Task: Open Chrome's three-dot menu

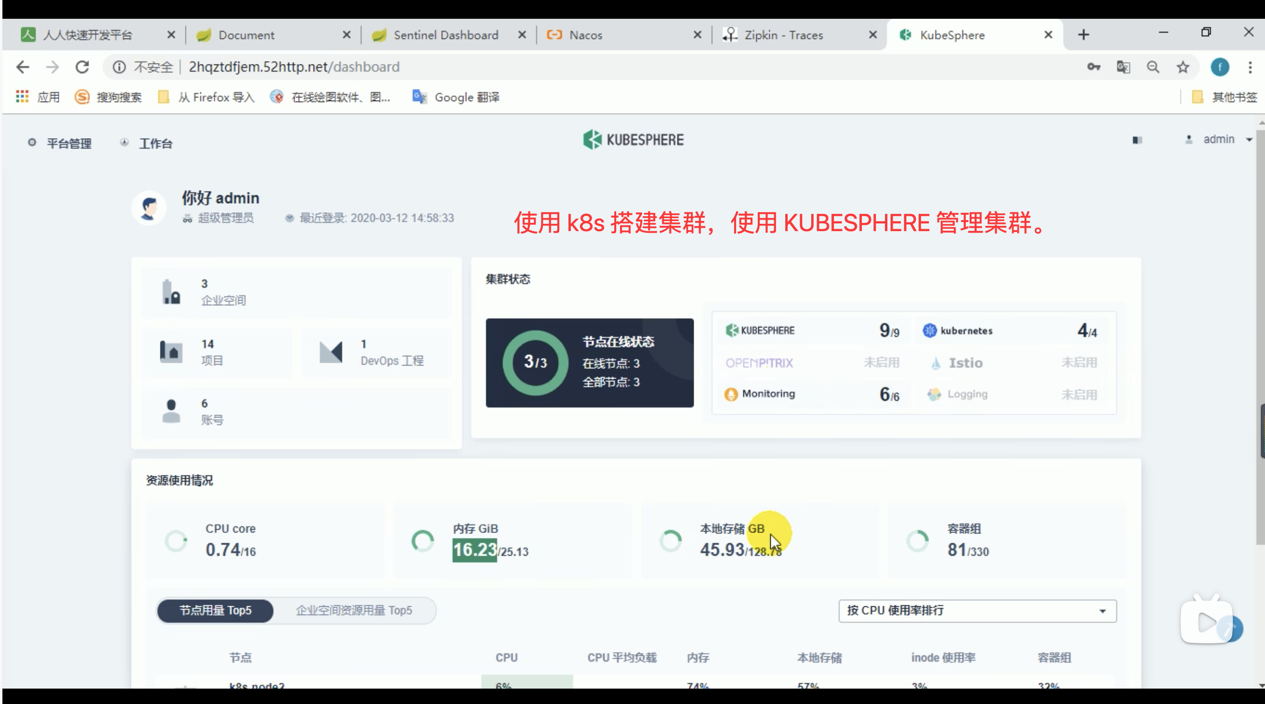Action: click(1250, 67)
